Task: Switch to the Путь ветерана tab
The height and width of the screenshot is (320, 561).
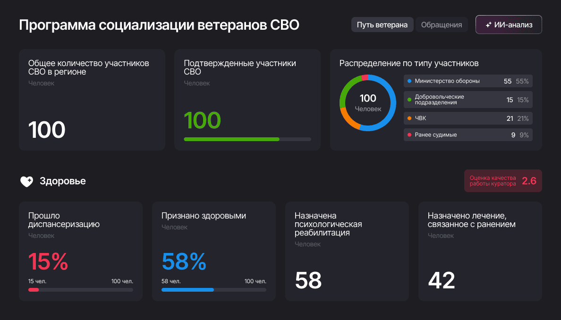Action: click(x=382, y=25)
